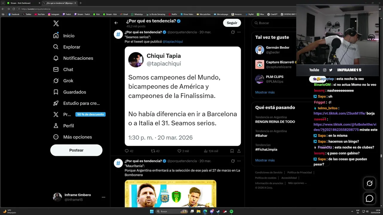Screen dimensions: 383x215
Task: Open Spotify from the taskbar
Action: (x=232, y=211)
